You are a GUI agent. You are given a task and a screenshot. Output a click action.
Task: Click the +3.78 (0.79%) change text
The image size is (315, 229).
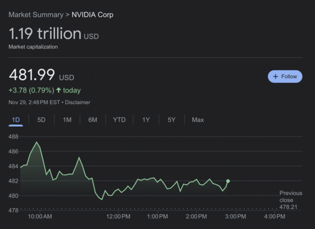(x=31, y=90)
